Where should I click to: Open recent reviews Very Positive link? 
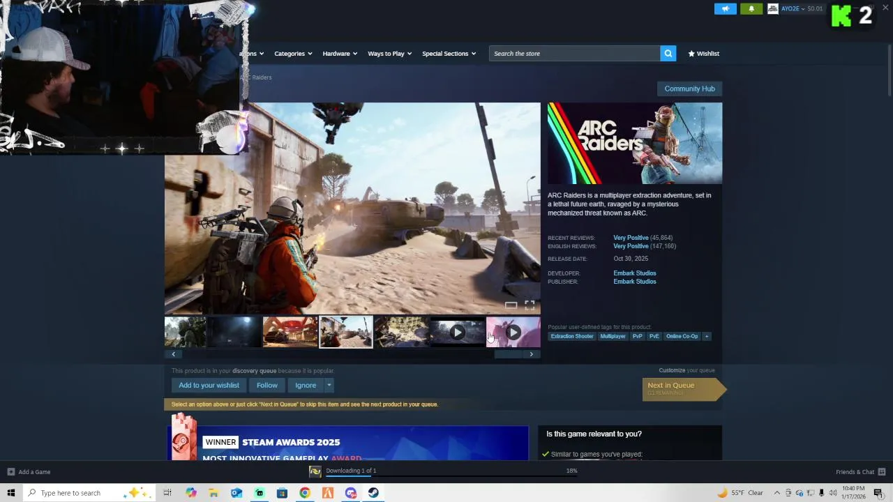click(x=631, y=238)
